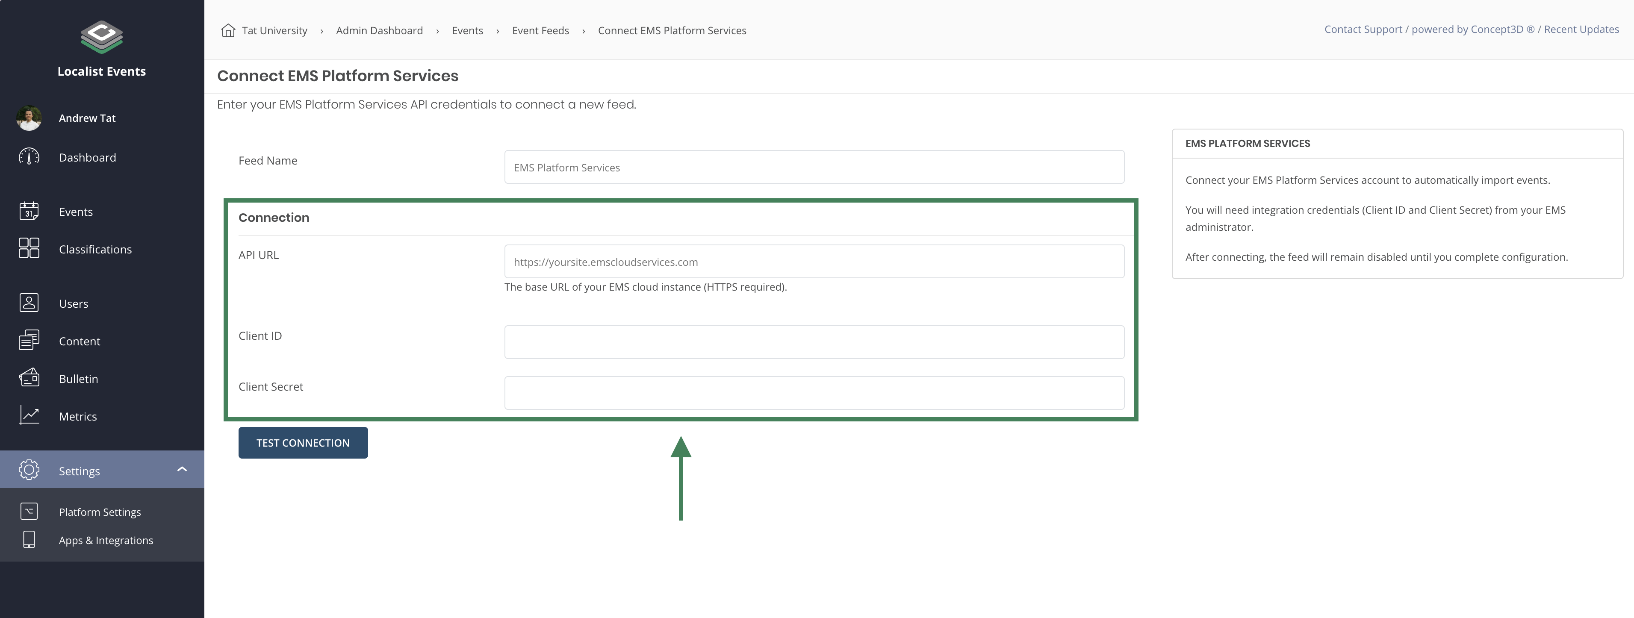Collapse the Settings menu chevron
This screenshot has width=1634, height=618.
click(182, 470)
